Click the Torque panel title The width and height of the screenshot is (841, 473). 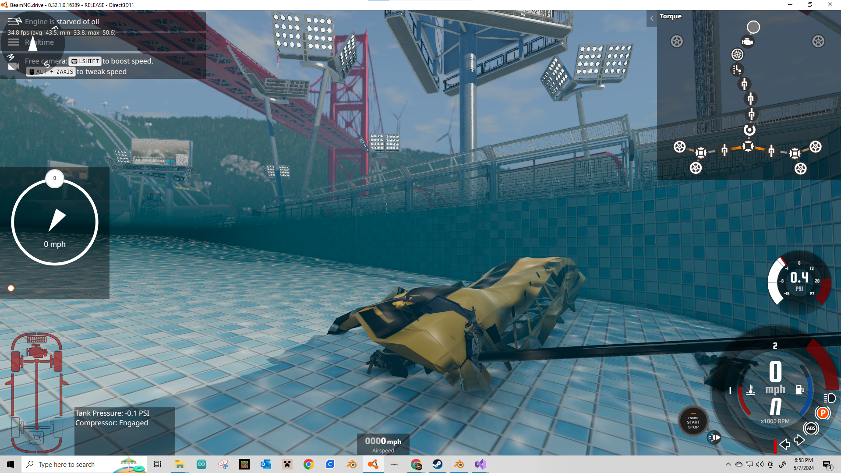pyautogui.click(x=671, y=16)
